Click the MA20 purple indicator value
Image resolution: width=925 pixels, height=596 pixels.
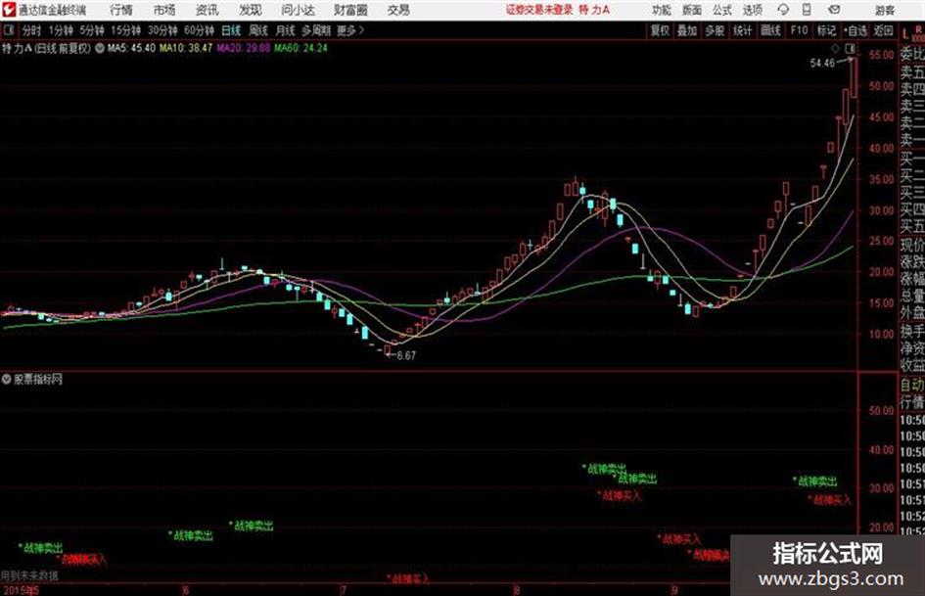[x=243, y=48]
